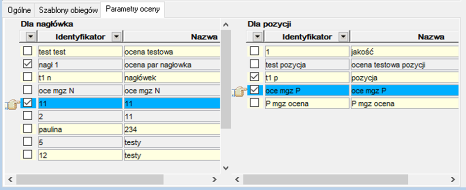Click vertical scrollbar down arrow

pos(226,168)
